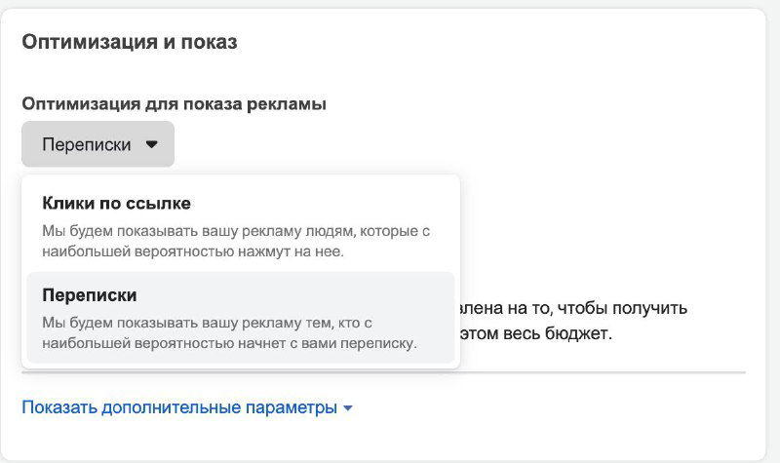Expand the arrow after Показать дополнительные параметры
Viewport: 780px width, 463px height.
[347, 408]
